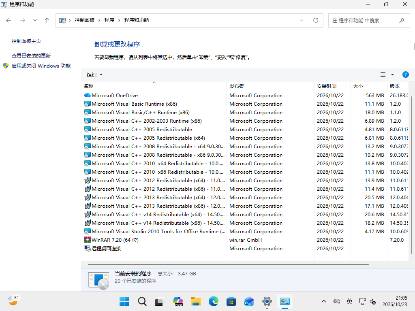This screenshot has width=415, height=311.
Task: Open 启用或关闭 Windows 功能 link
Action: coord(41,66)
